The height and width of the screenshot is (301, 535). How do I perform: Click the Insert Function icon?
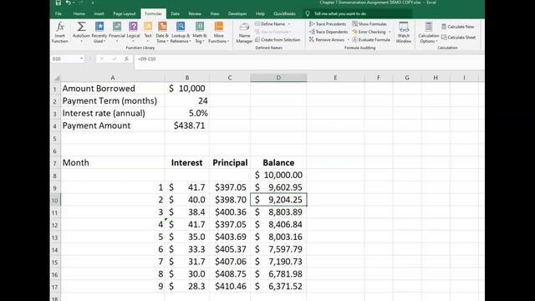[x=60, y=33]
